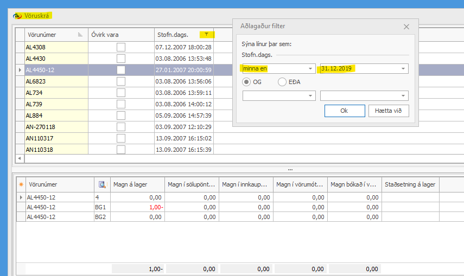Select the EÐA radio button
464x276 pixels.
tap(282, 82)
